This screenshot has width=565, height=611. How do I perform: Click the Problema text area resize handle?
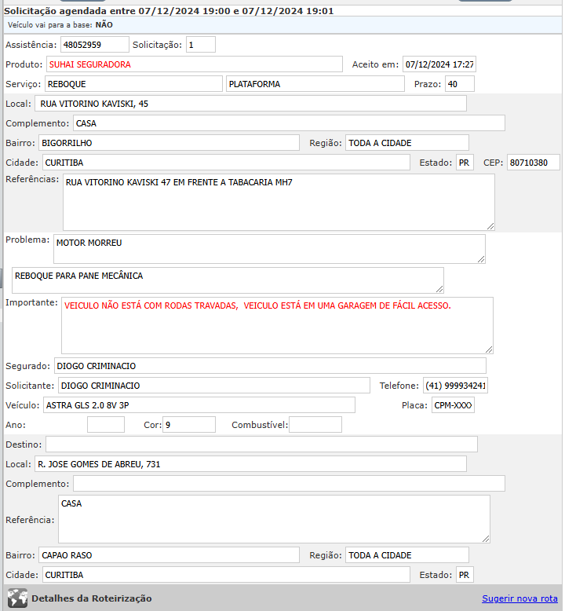tap(481, 259)
